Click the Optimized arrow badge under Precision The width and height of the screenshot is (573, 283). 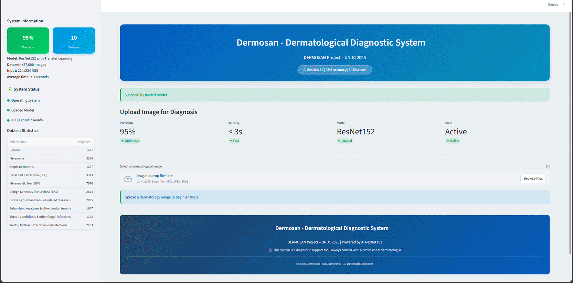(130, 141)
